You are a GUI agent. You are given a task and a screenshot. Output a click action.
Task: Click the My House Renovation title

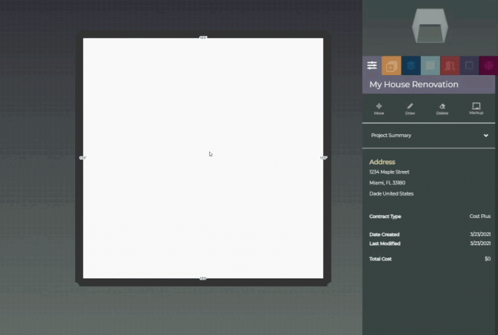pyautogui.click(x=413, y=84)
